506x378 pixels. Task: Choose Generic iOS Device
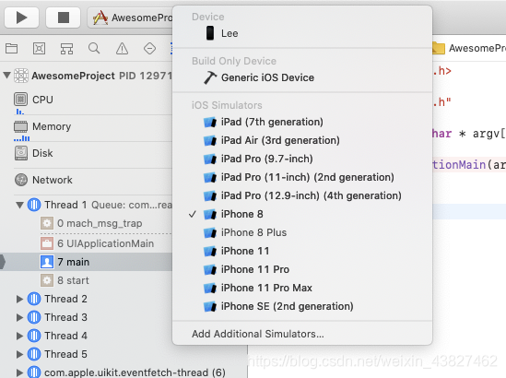(302, 77)
